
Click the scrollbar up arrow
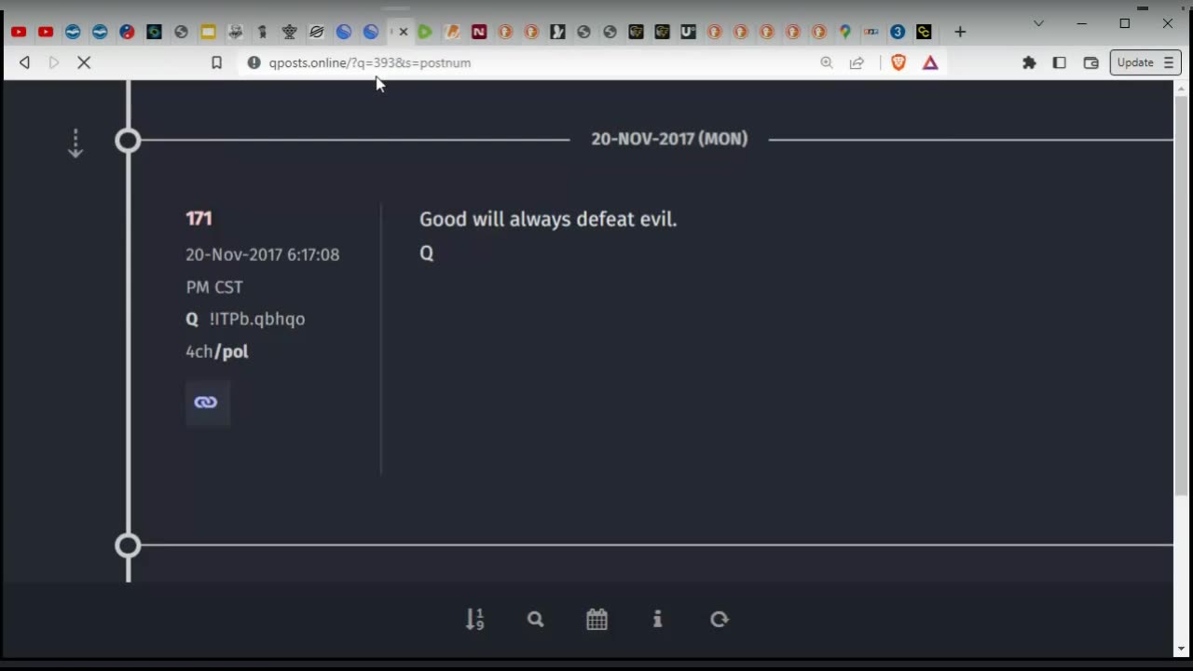1182,89
